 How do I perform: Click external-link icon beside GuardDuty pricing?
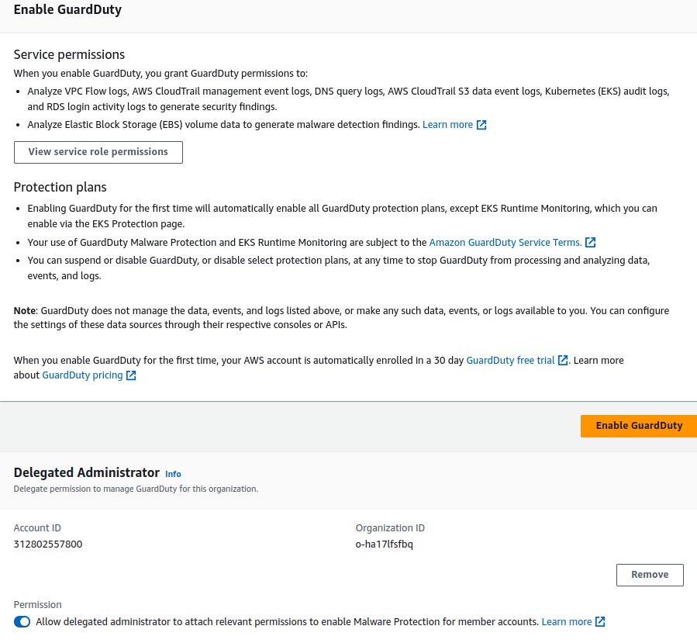[x=131, y=375]
